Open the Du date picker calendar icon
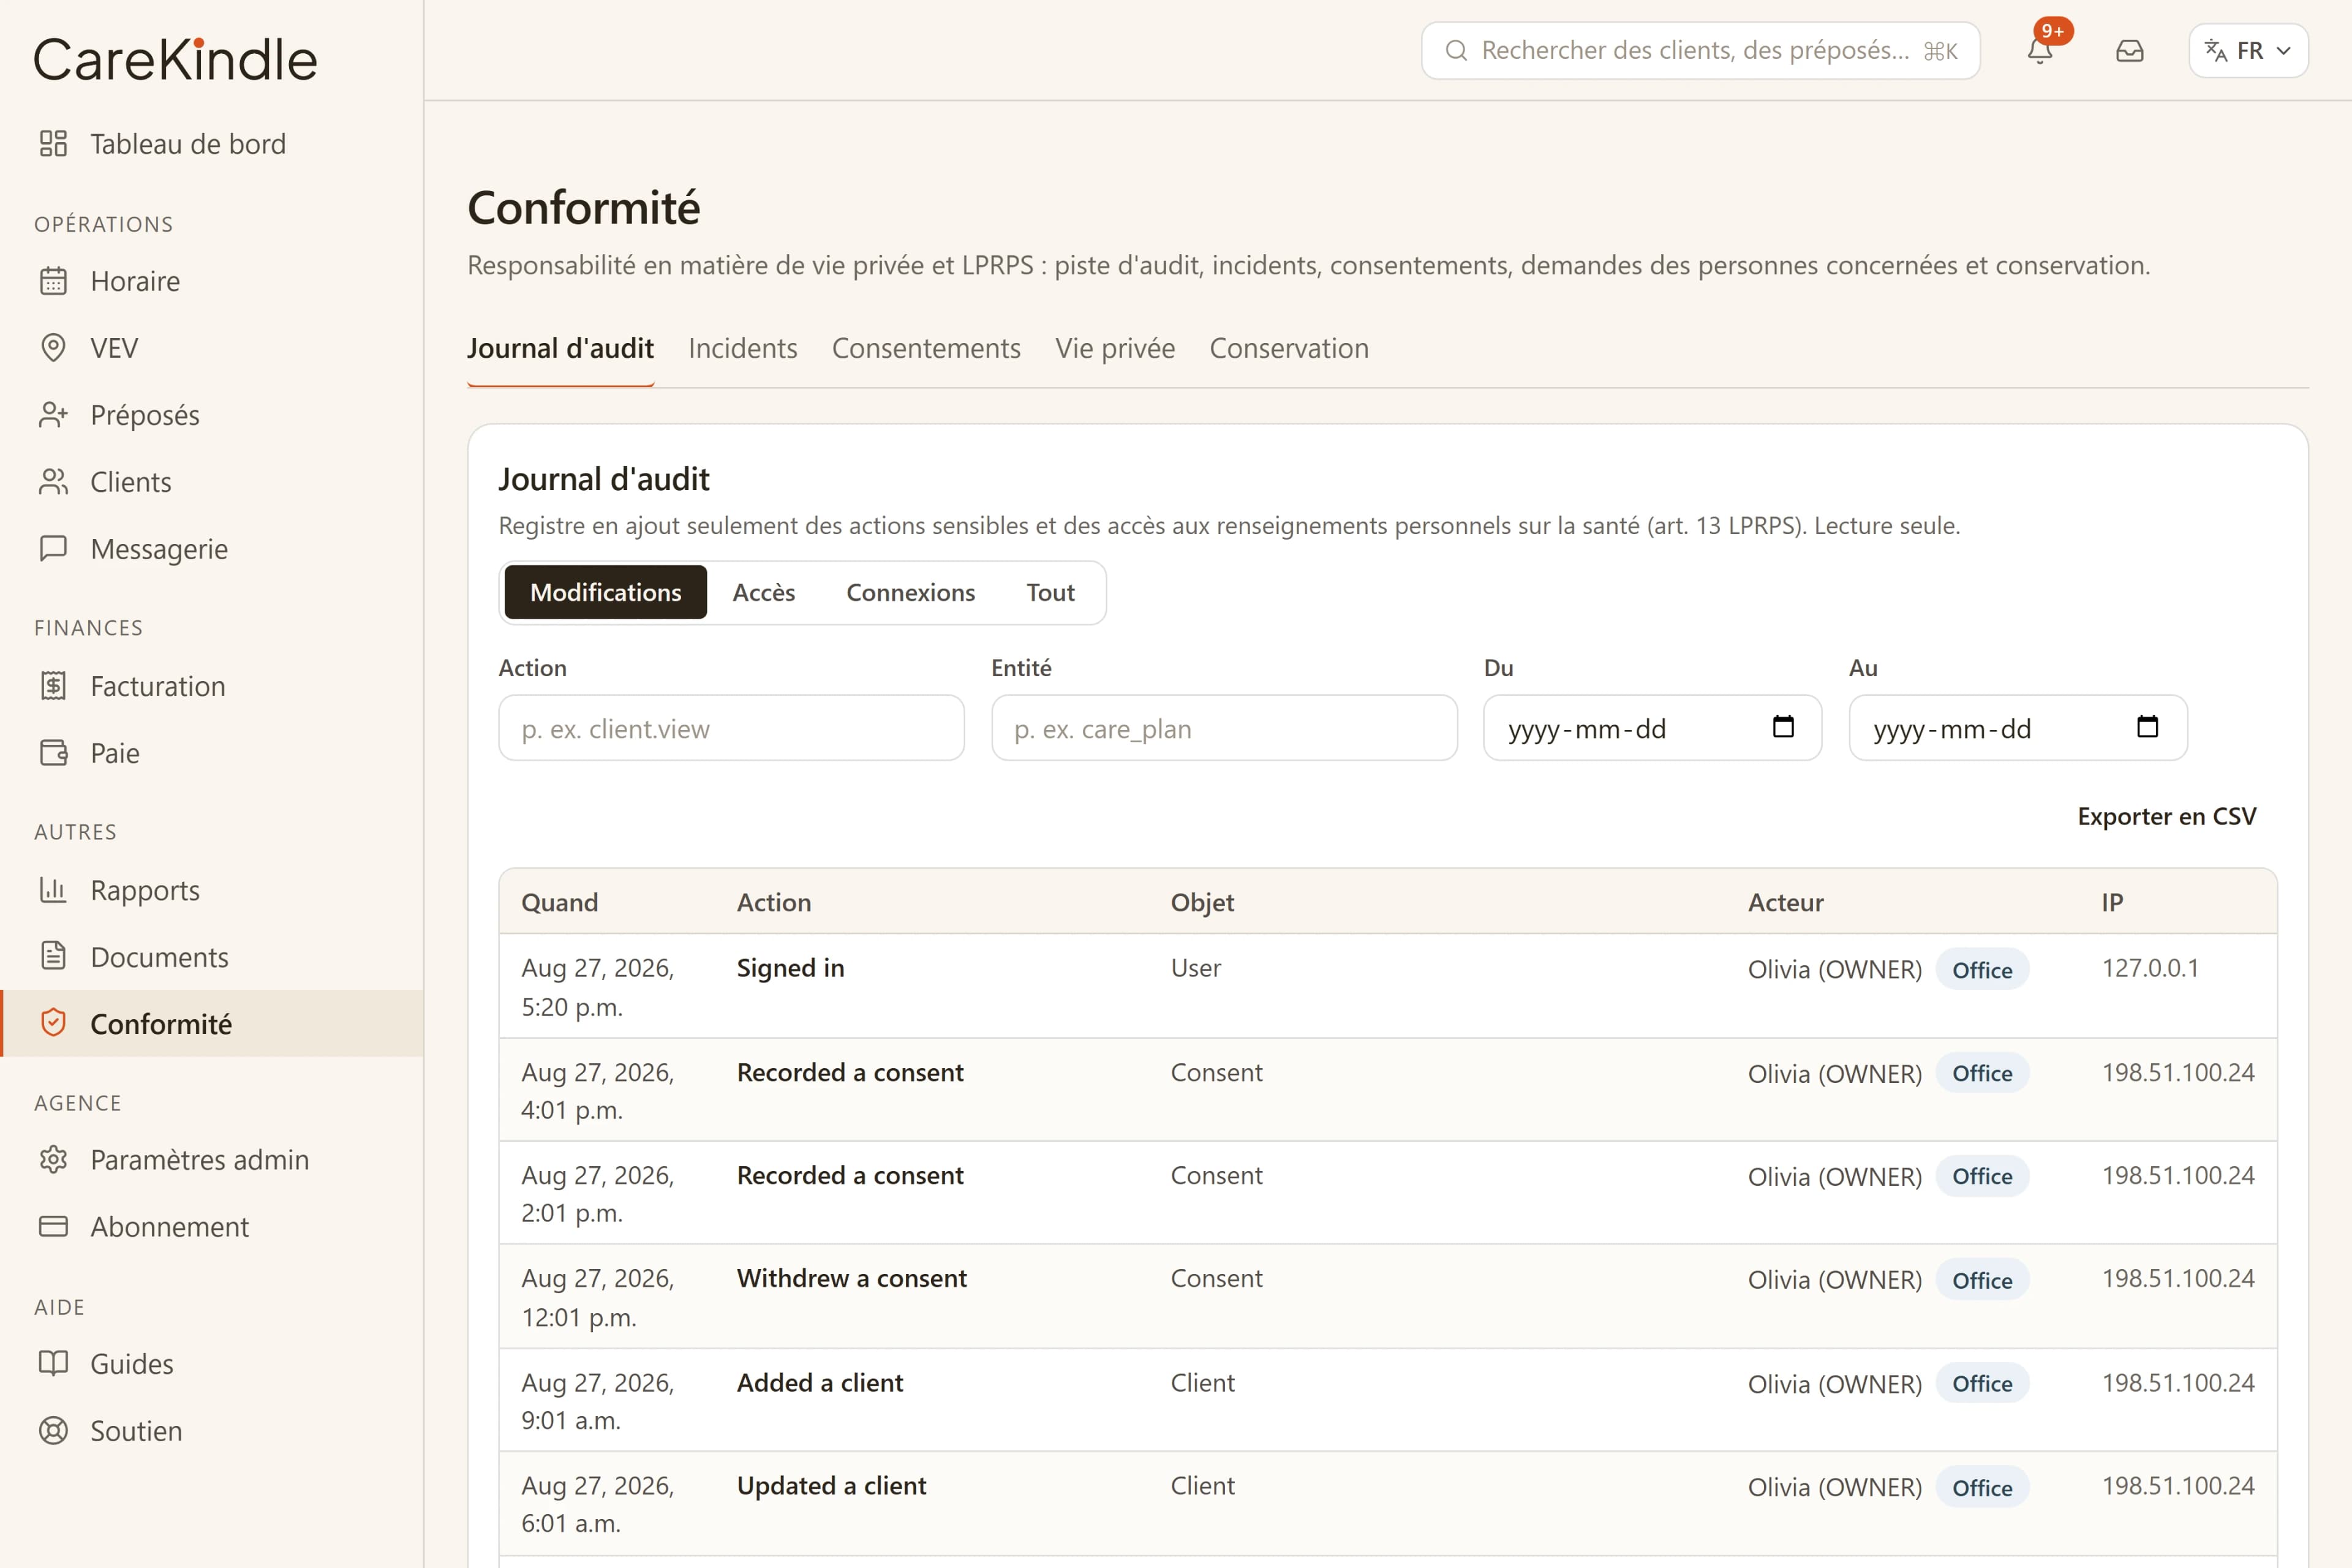The image size is (2352, 1568). [1783, 727]
